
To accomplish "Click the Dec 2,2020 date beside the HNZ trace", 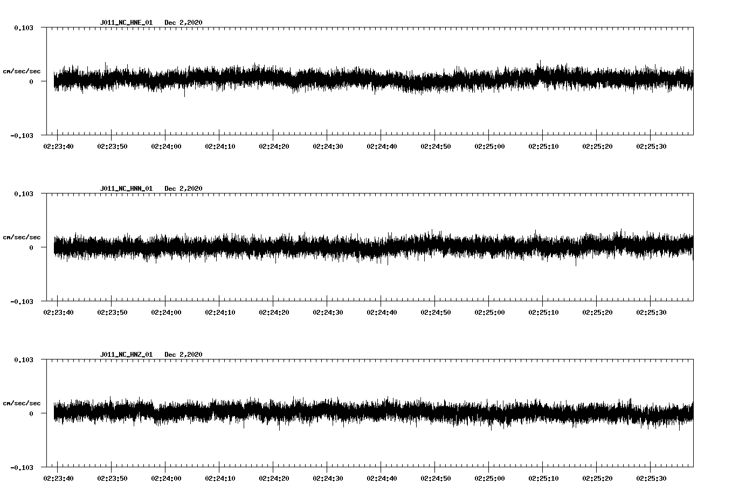I will 184,355.
